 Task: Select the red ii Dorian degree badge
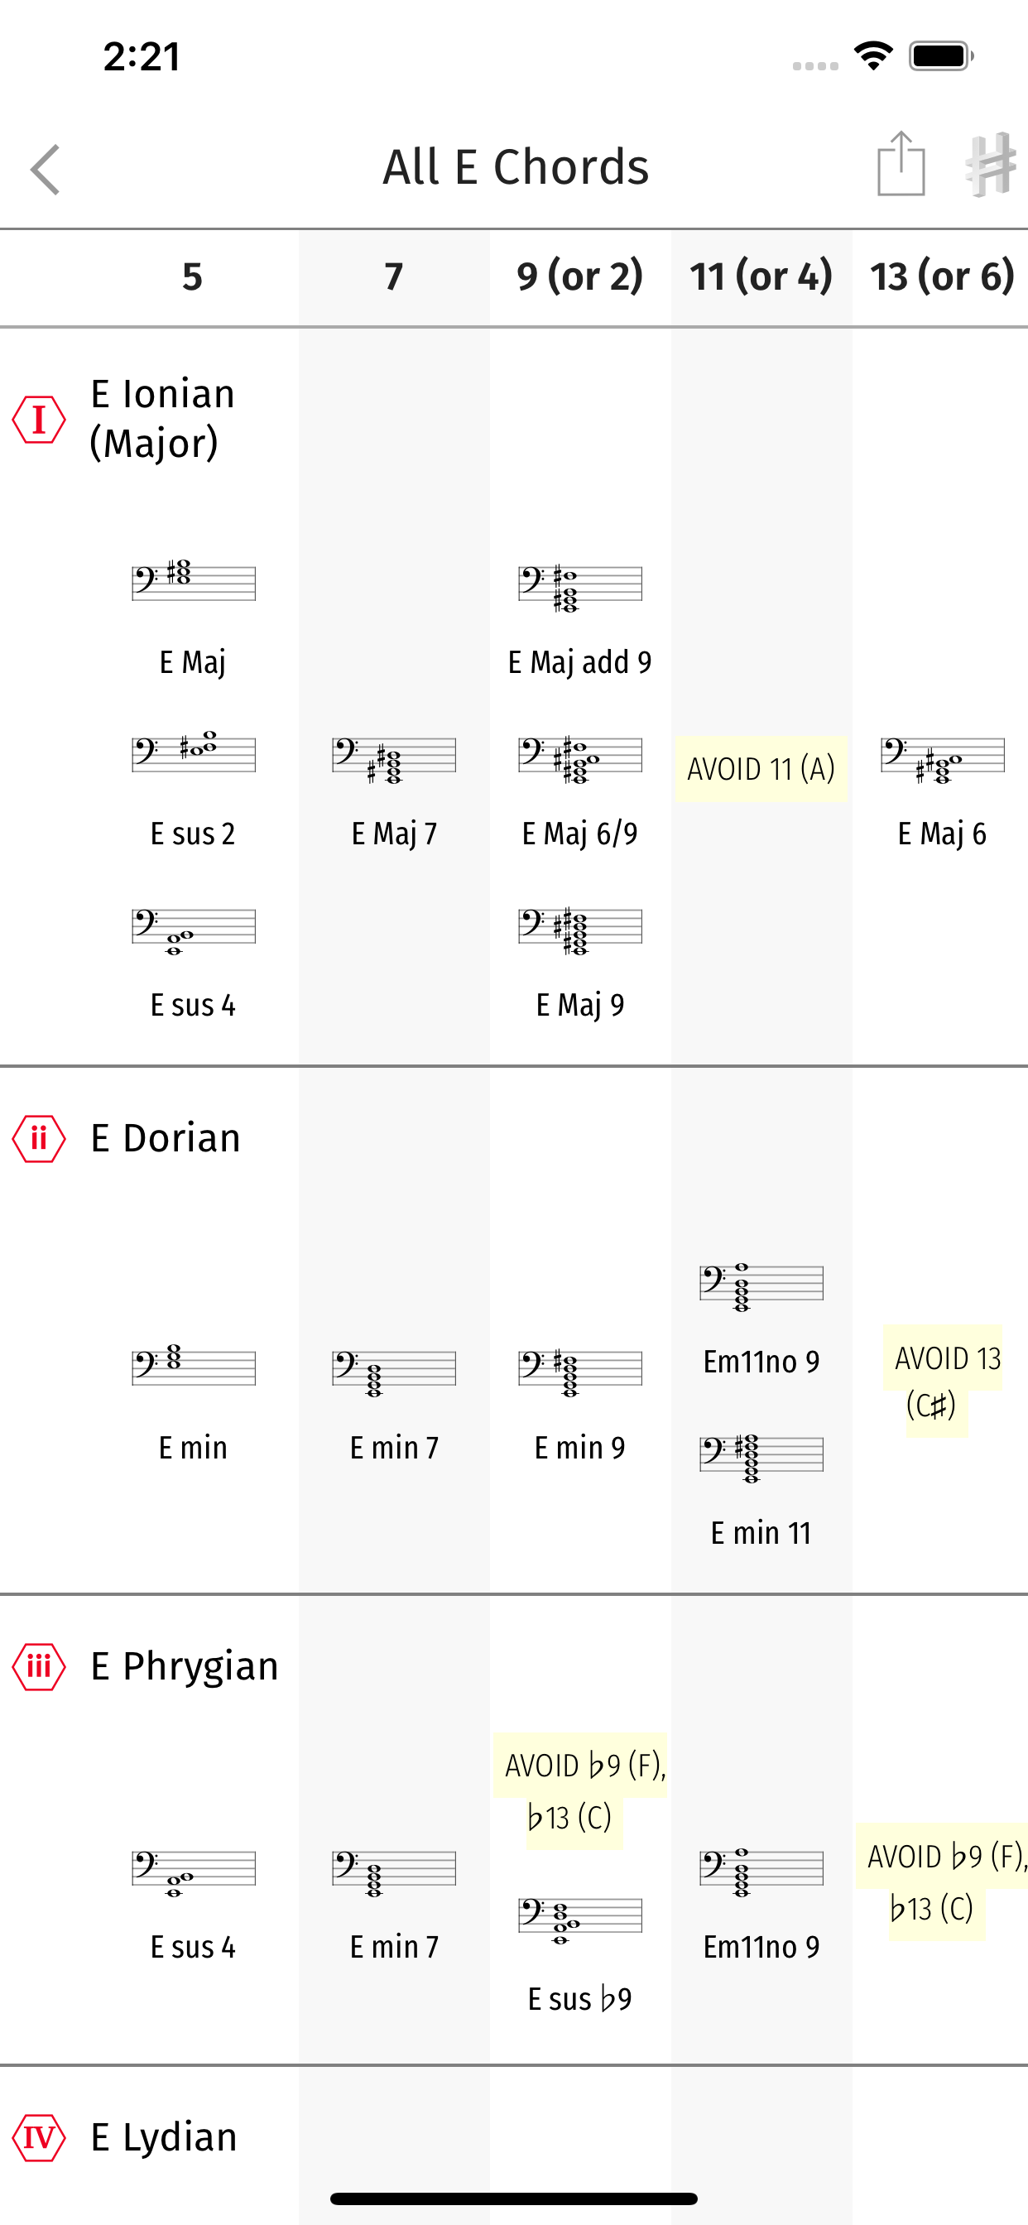[x=39, y=1138]
